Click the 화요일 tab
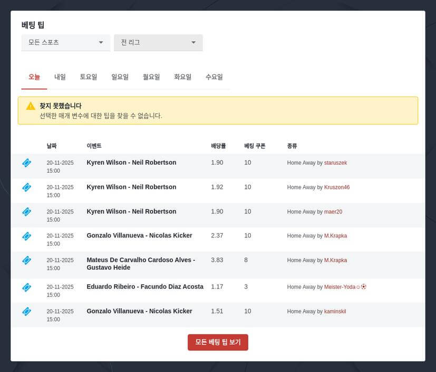The width and height of the screenshot is (436, 372). pos(182,77)
